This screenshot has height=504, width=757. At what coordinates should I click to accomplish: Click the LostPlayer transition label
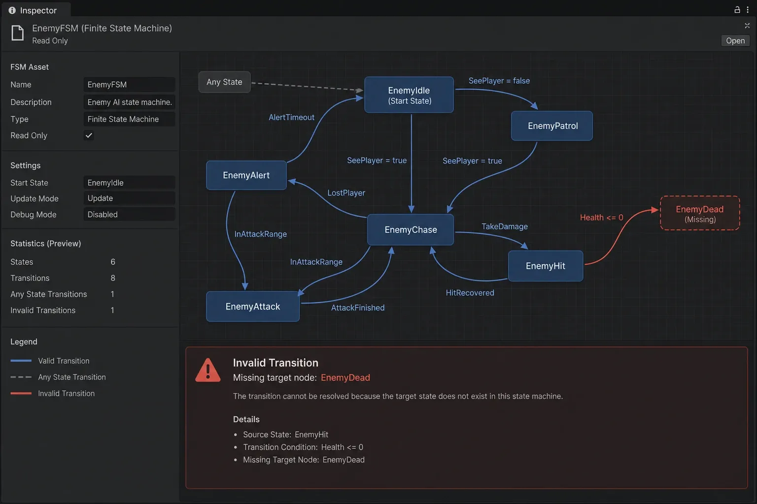point(346,193)
